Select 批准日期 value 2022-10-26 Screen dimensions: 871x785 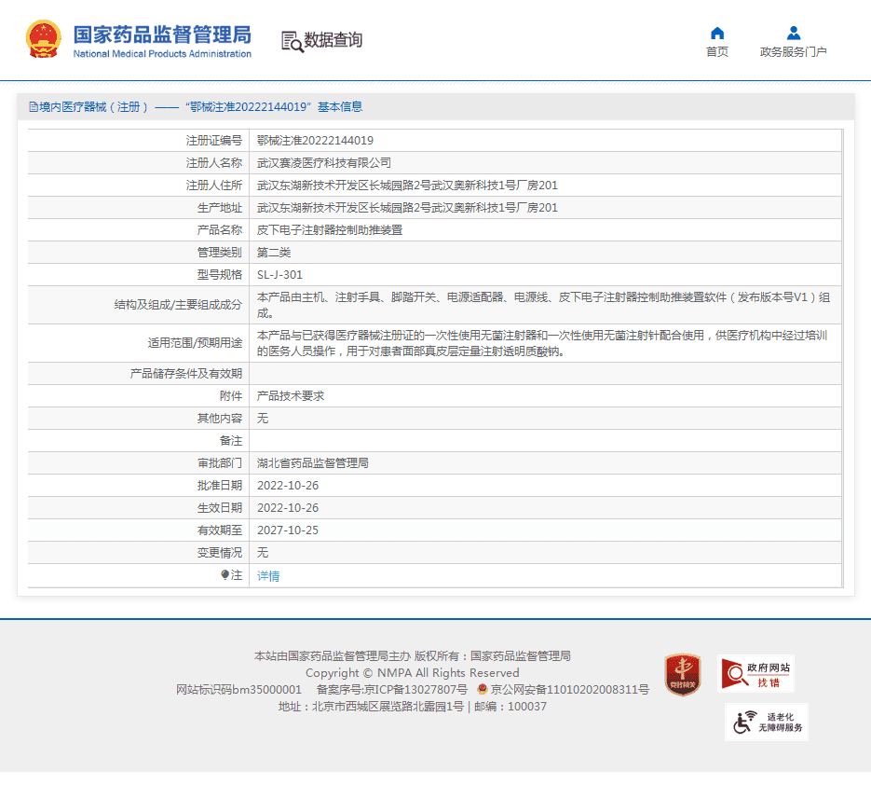pos(288,486)
